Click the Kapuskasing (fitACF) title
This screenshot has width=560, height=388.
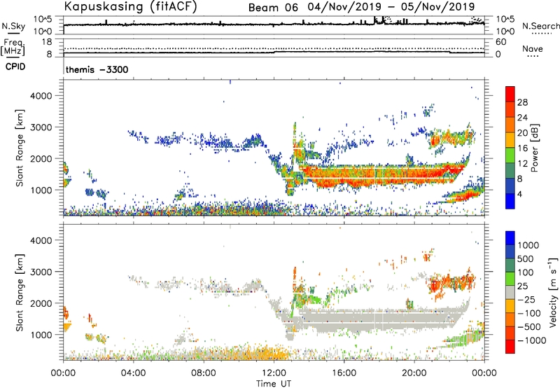coord(131,7)
